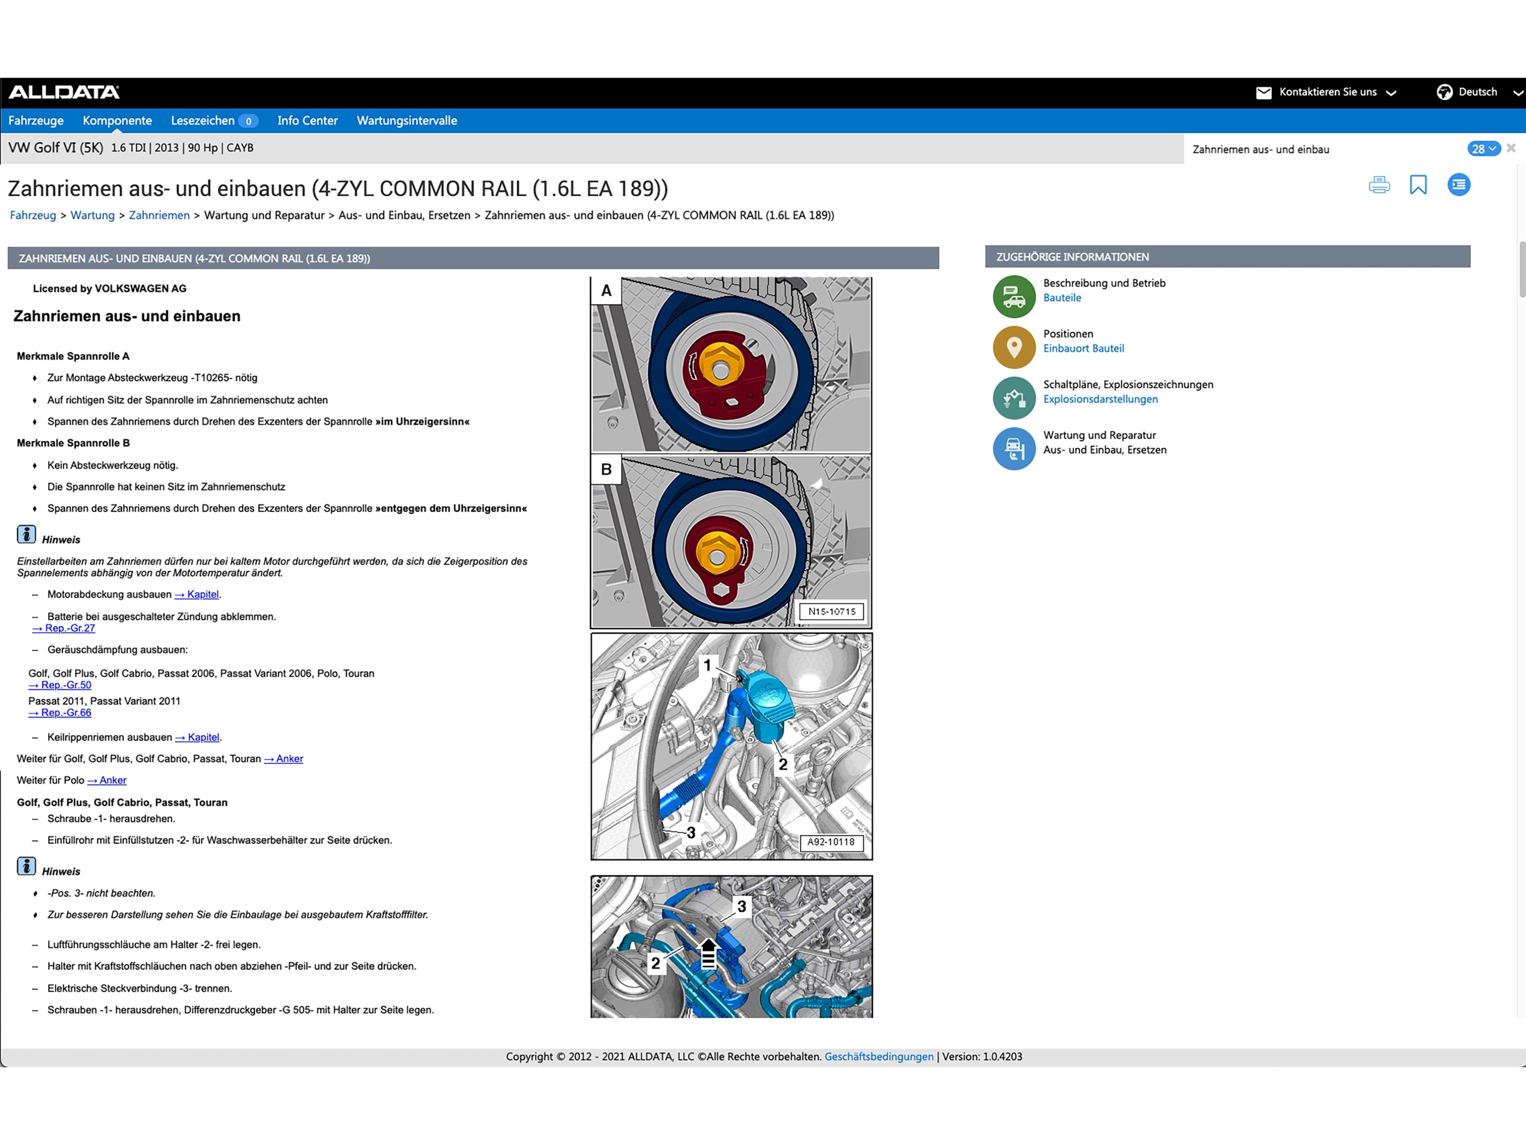This screenshot has height=1145, width=1526.
Task: Click the second Hinweis info icon
Action: click(26, 866)
